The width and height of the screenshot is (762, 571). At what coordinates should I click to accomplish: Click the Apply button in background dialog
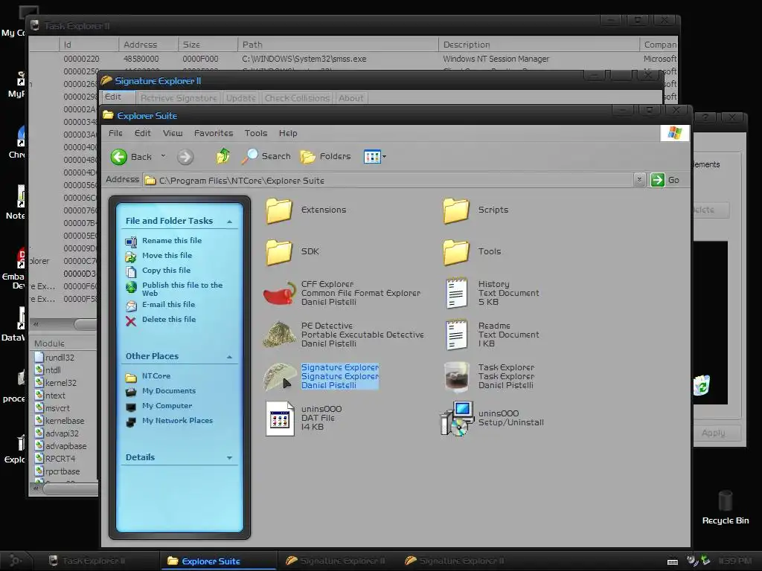pos(713,433)
